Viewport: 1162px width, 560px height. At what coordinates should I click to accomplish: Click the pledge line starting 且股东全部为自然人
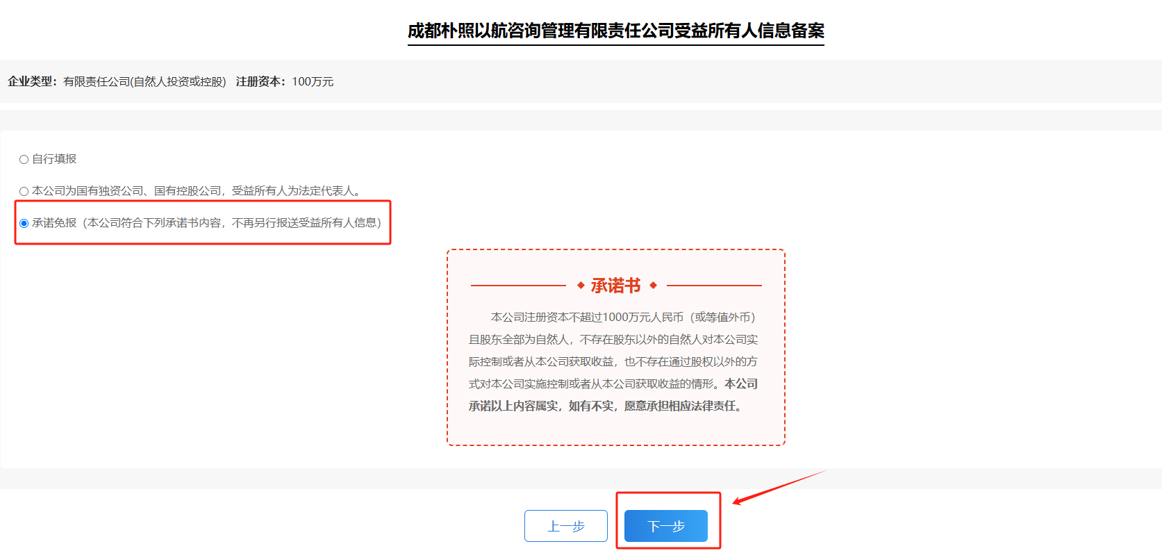point(613,339)
